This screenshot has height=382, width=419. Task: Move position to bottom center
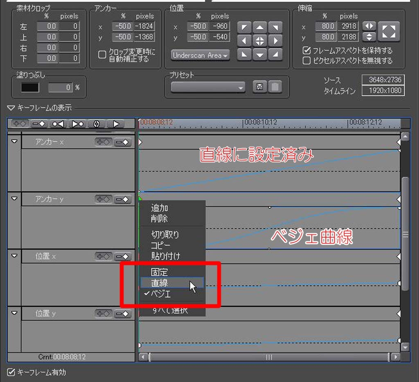(x=260, y=55)
